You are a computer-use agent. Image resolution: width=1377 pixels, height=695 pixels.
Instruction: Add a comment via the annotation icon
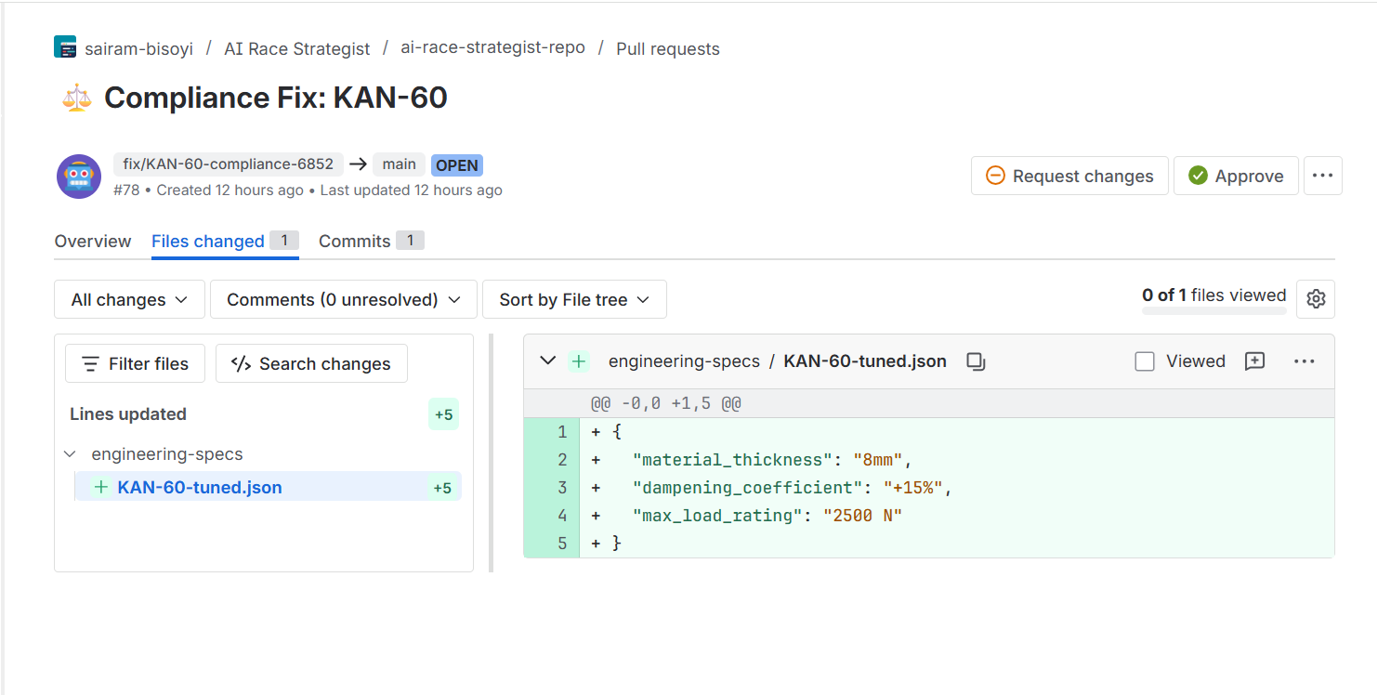[1254, 361]
